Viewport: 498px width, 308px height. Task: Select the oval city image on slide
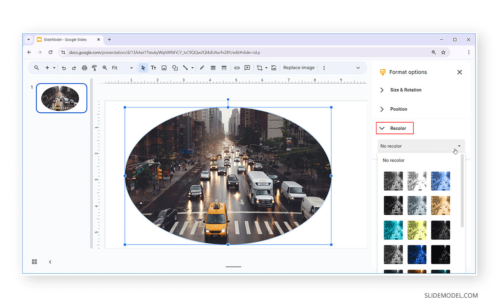click(228, 176)
